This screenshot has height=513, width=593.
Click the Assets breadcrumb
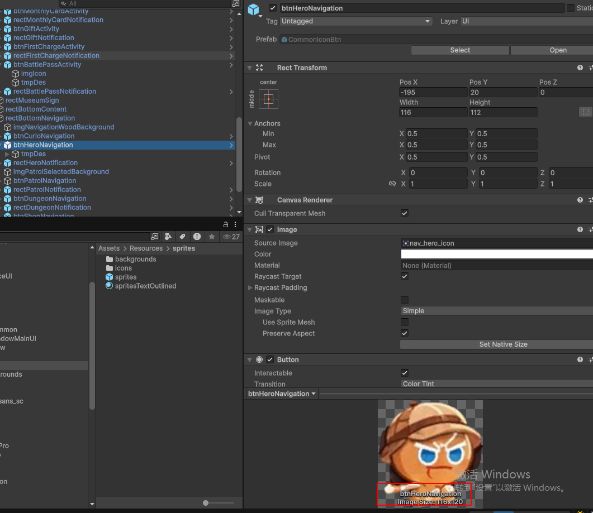(x=109, y=248)
